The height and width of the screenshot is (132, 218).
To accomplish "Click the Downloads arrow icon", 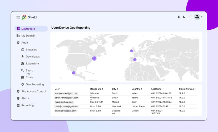I will (23, 57).
